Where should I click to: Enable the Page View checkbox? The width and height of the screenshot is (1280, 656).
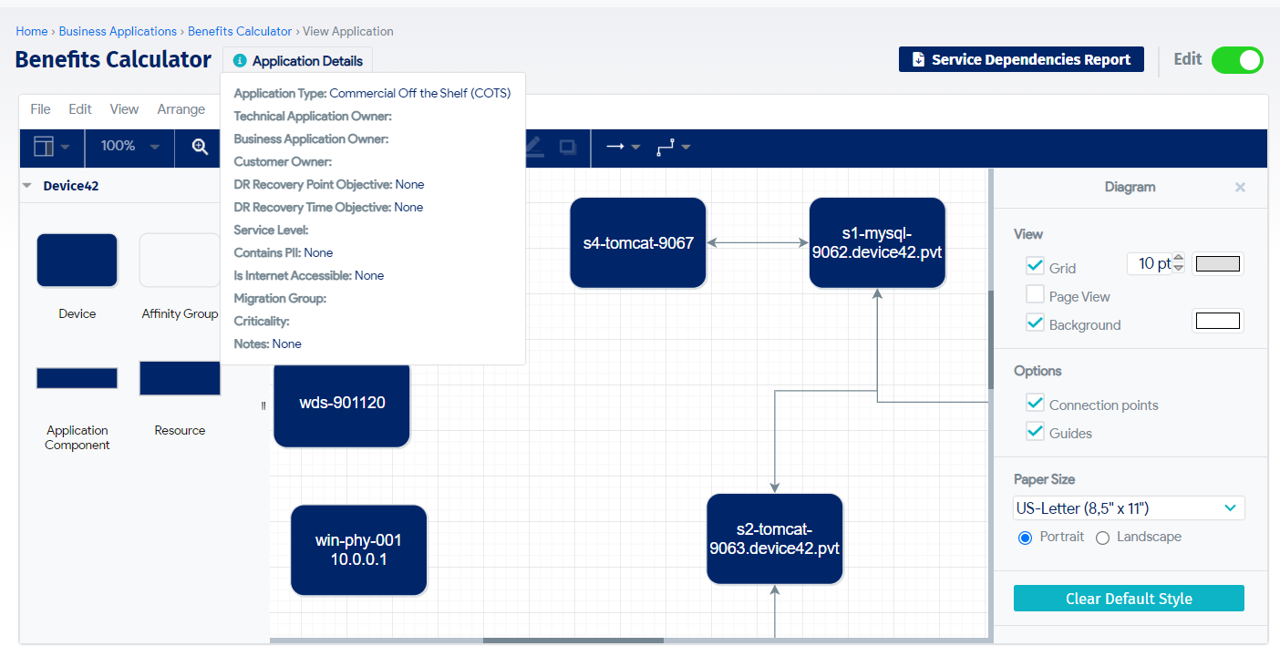pyautogui.click(x=1035, y=295)
